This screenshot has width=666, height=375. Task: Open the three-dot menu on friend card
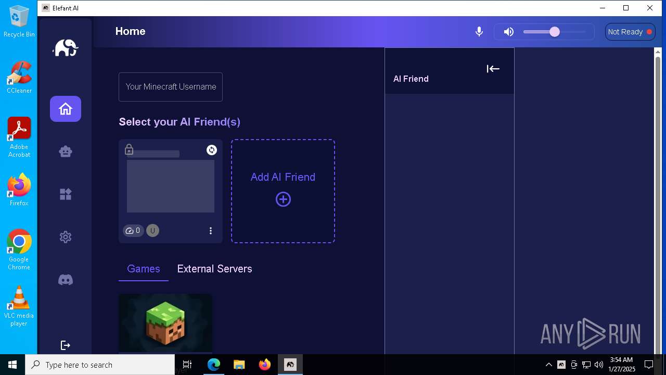click(x=211, y=231)
